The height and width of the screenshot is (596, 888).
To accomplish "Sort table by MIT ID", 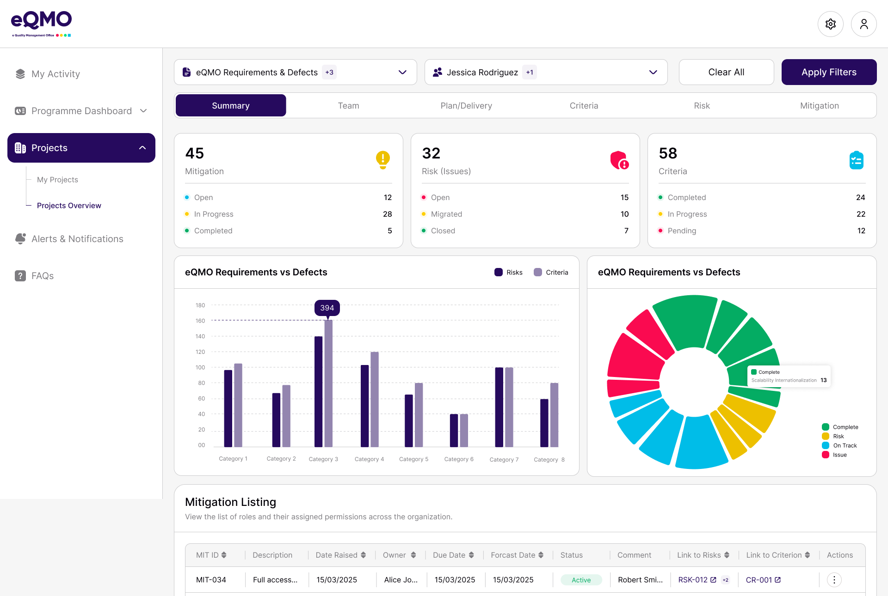I will pyautogui.click(x=224, y=555).
